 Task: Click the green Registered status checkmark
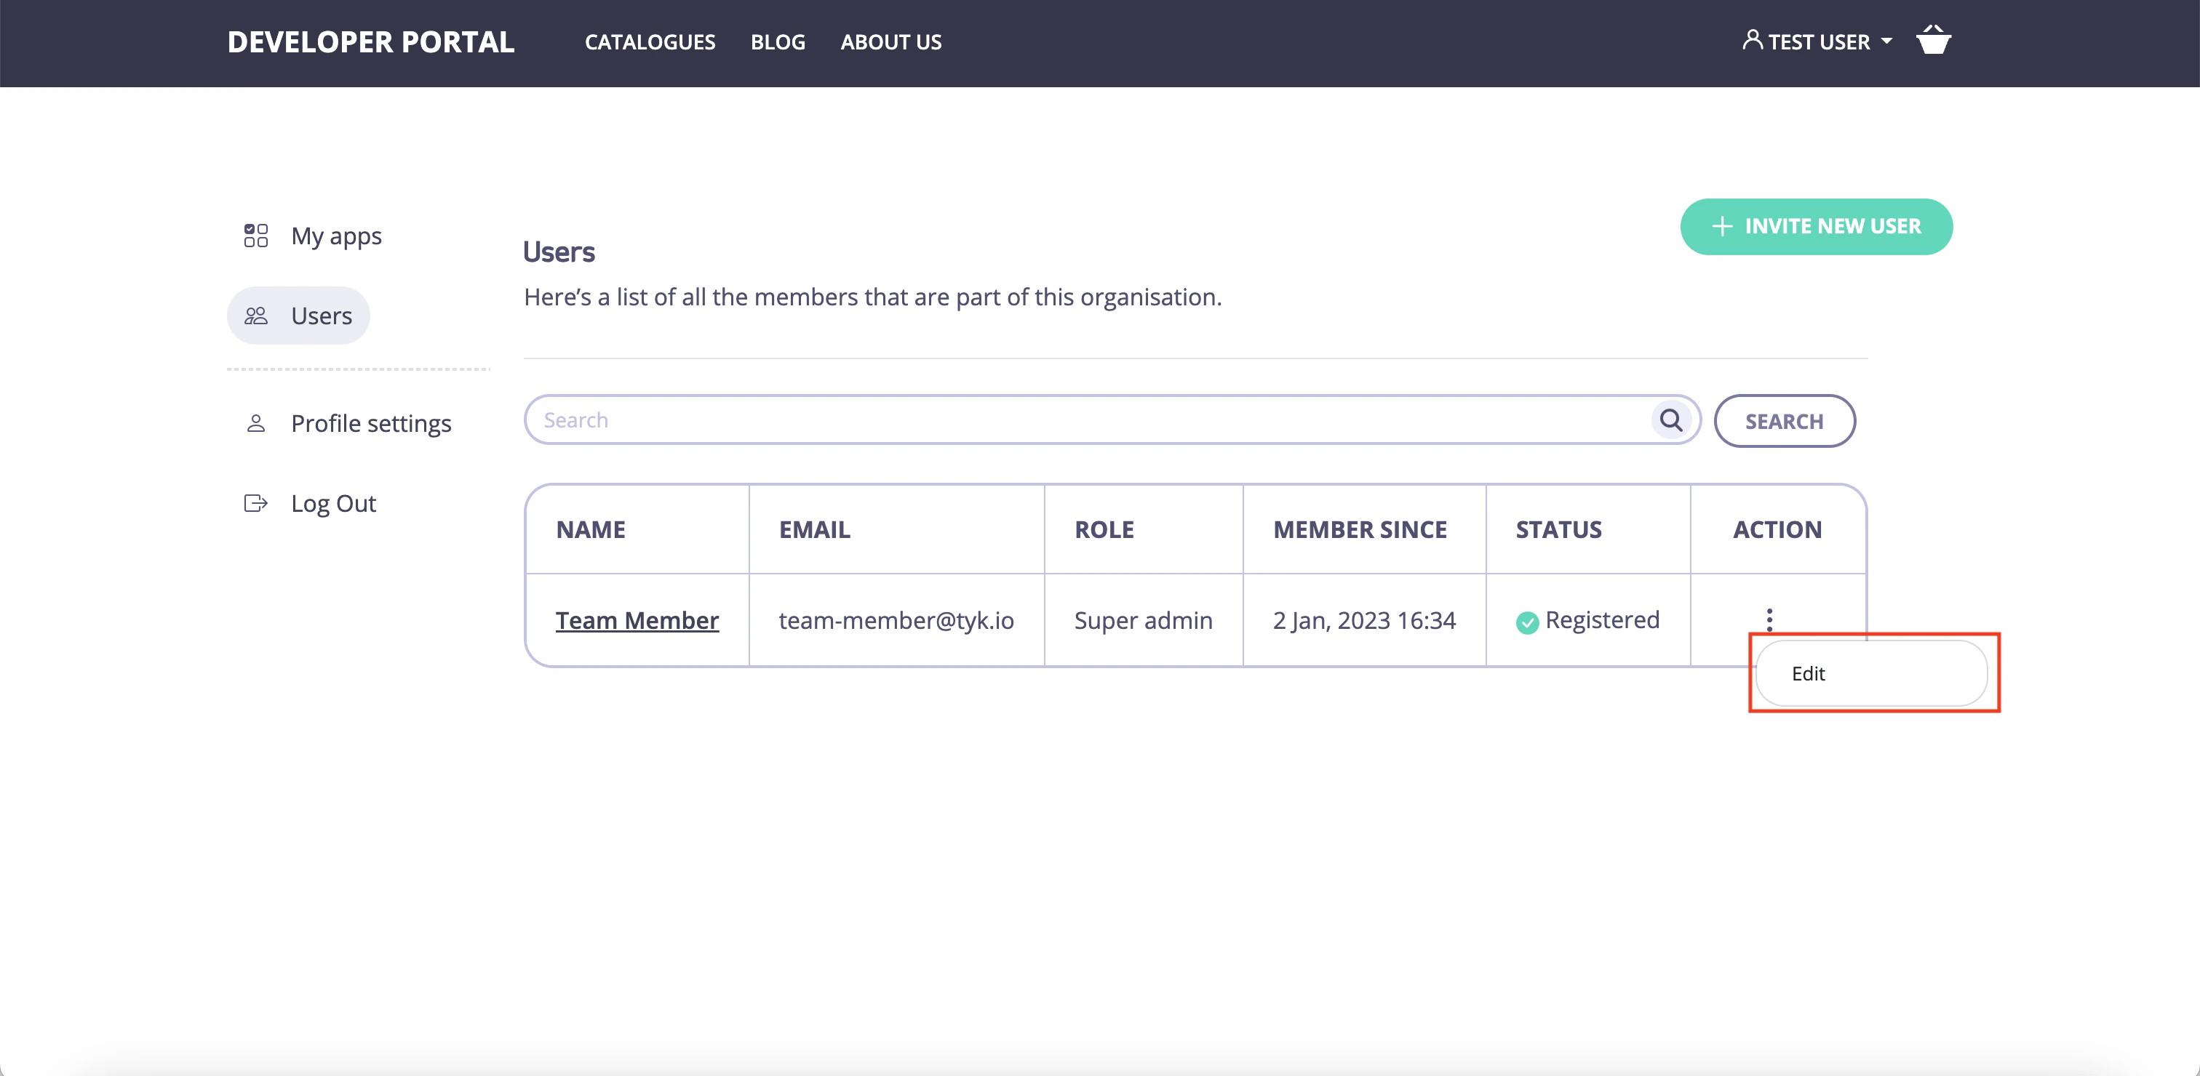coord(1527,623)
